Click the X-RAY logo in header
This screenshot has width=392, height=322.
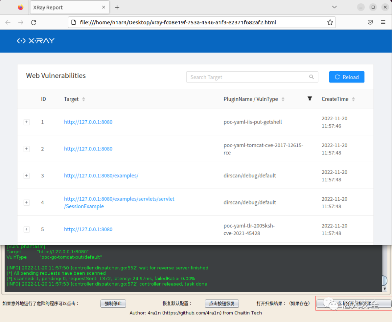36,41
